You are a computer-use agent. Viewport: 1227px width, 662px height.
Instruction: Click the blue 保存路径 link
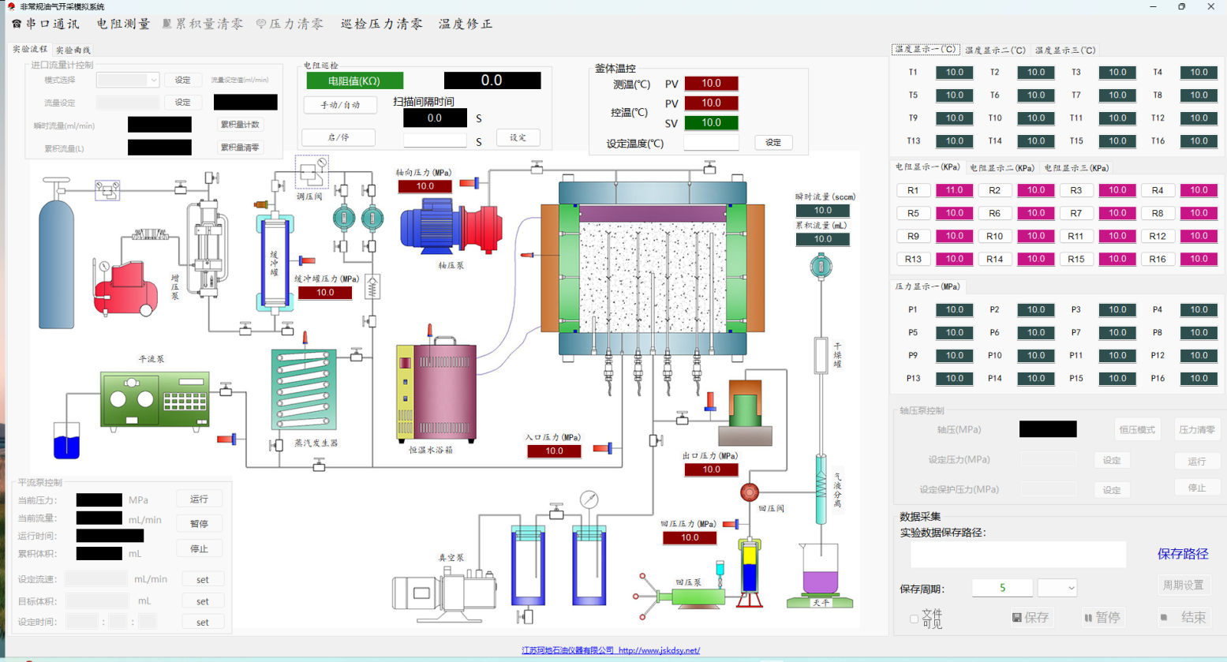tap(1182, 554)
